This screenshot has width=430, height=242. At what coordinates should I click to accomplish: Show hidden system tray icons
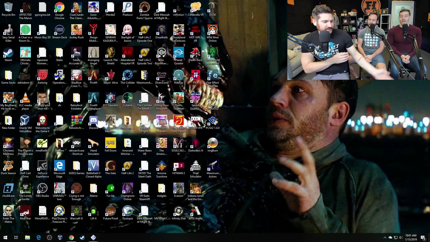point(385,238)
